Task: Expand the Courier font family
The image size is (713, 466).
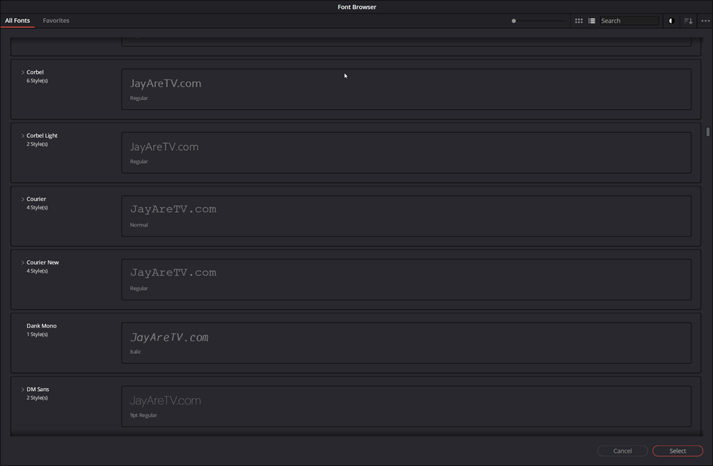Action: (x=23, y=199)
